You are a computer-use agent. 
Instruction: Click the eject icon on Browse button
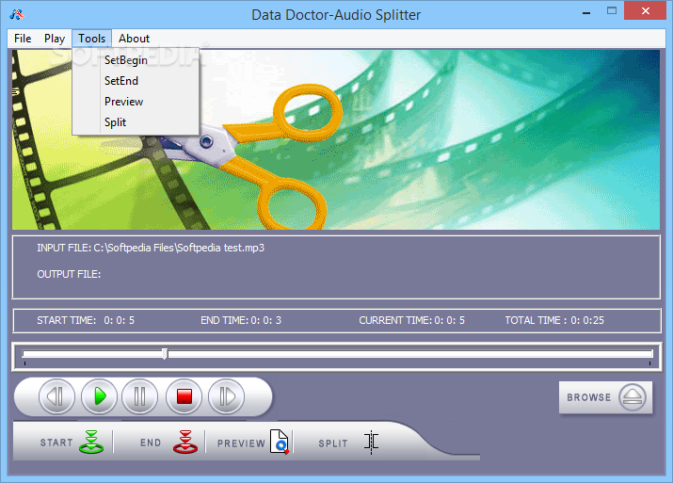coord(633,397)
